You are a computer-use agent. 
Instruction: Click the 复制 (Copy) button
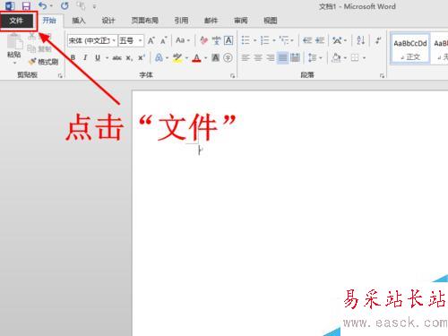(x=39, y=48)
